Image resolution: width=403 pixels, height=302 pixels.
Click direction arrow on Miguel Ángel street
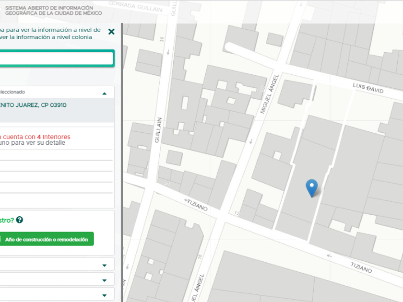tap(249, 141)
